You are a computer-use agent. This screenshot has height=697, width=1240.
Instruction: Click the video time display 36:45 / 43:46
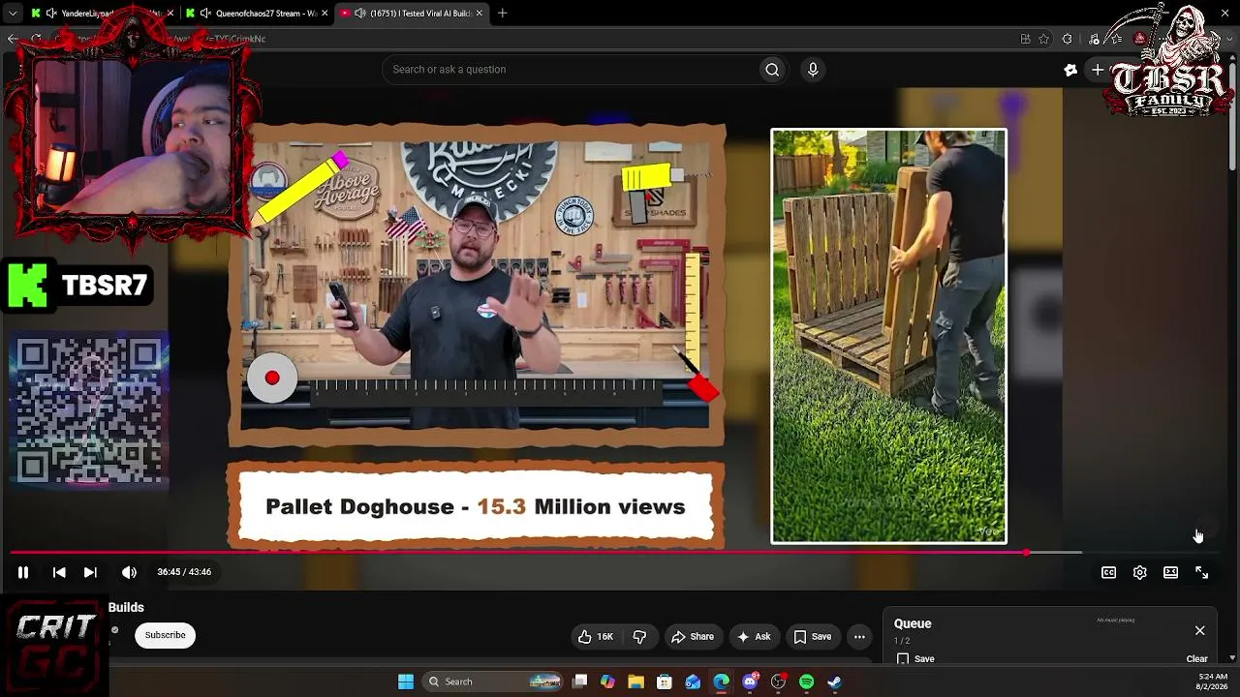[x=184, y=572]
